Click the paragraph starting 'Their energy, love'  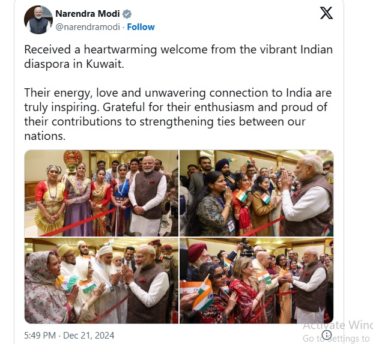click(x=178, y=114)
